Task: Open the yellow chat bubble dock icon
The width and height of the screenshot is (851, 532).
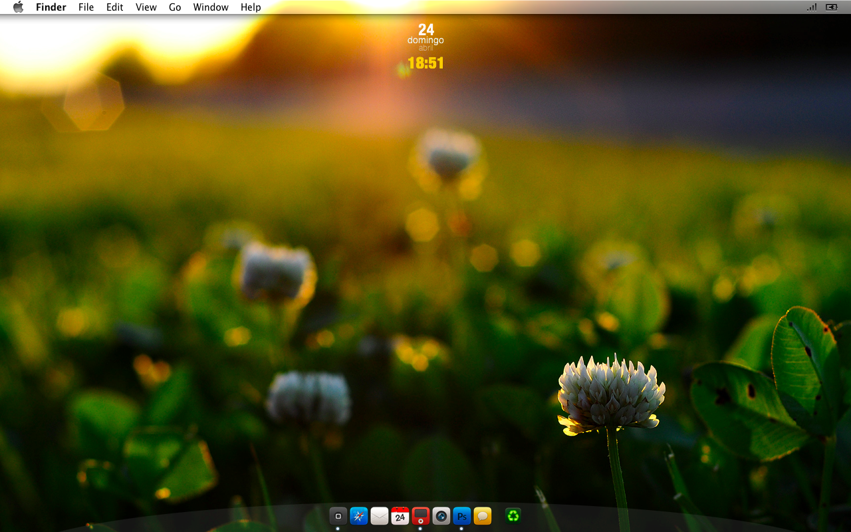Action: (x=483, y=516)
